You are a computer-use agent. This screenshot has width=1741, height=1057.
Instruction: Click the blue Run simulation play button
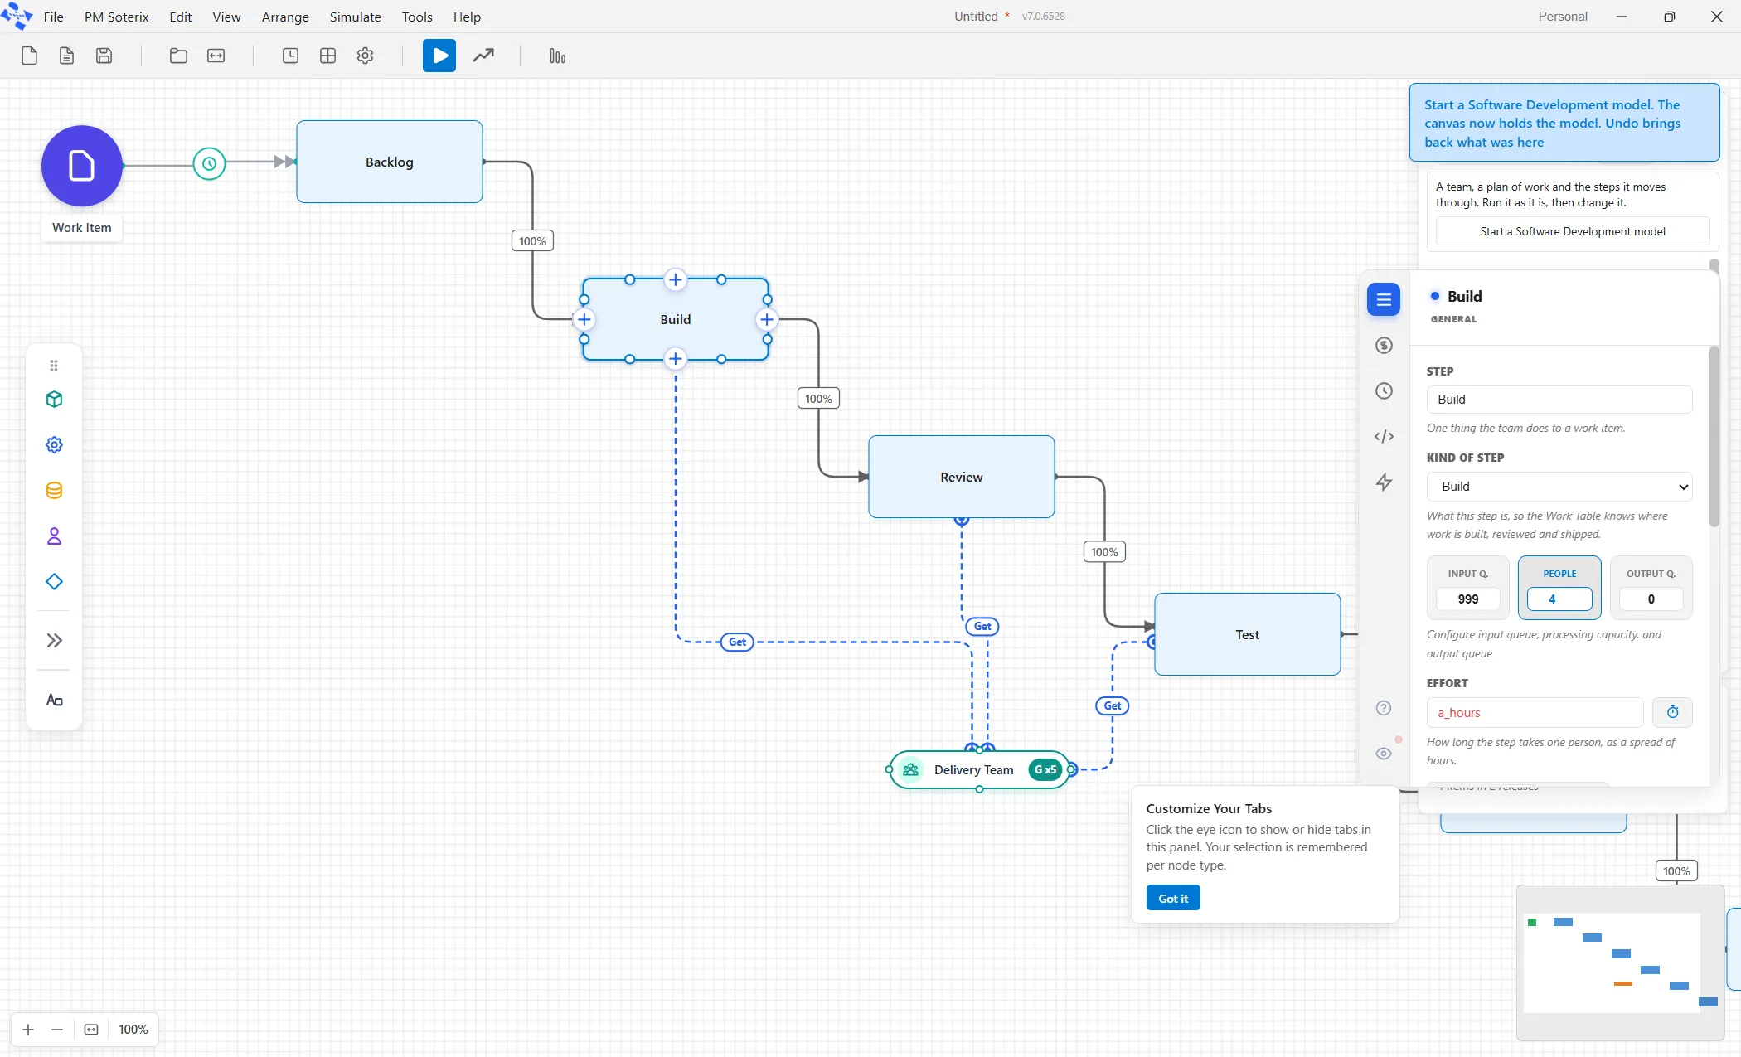[439, 56]
